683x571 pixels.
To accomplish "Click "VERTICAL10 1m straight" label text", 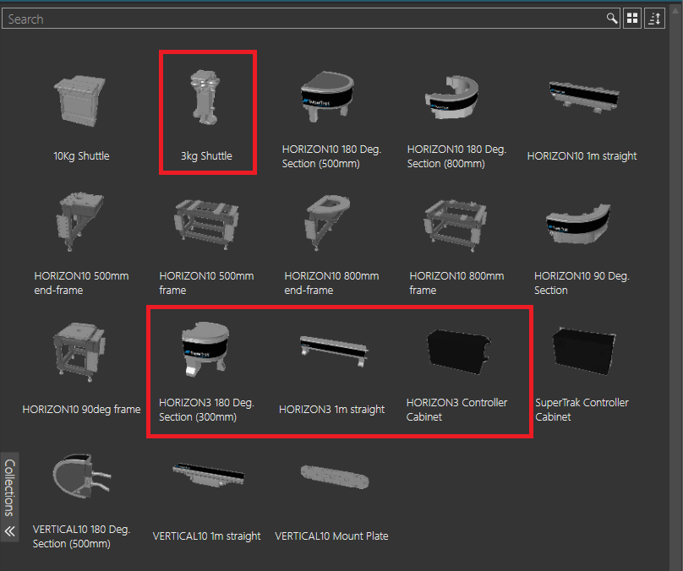I will [x=206, y=536].
